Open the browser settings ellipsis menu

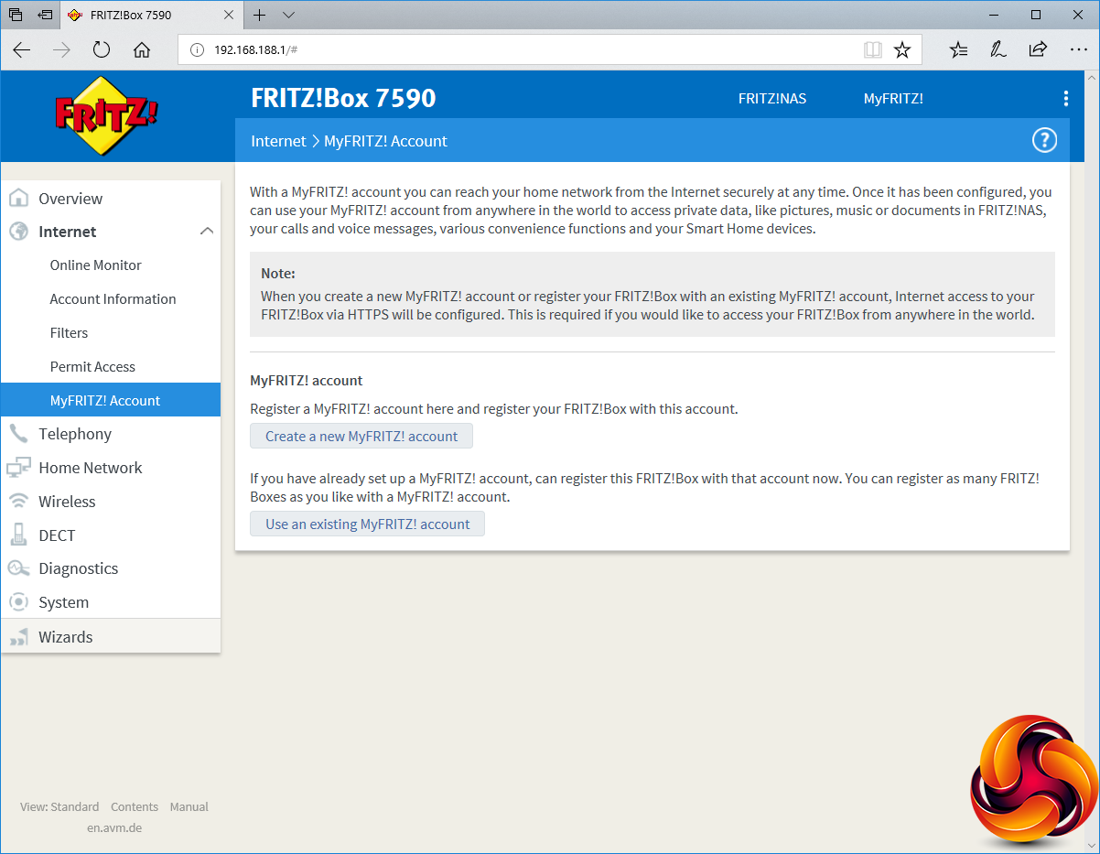tap(1078, 49)
